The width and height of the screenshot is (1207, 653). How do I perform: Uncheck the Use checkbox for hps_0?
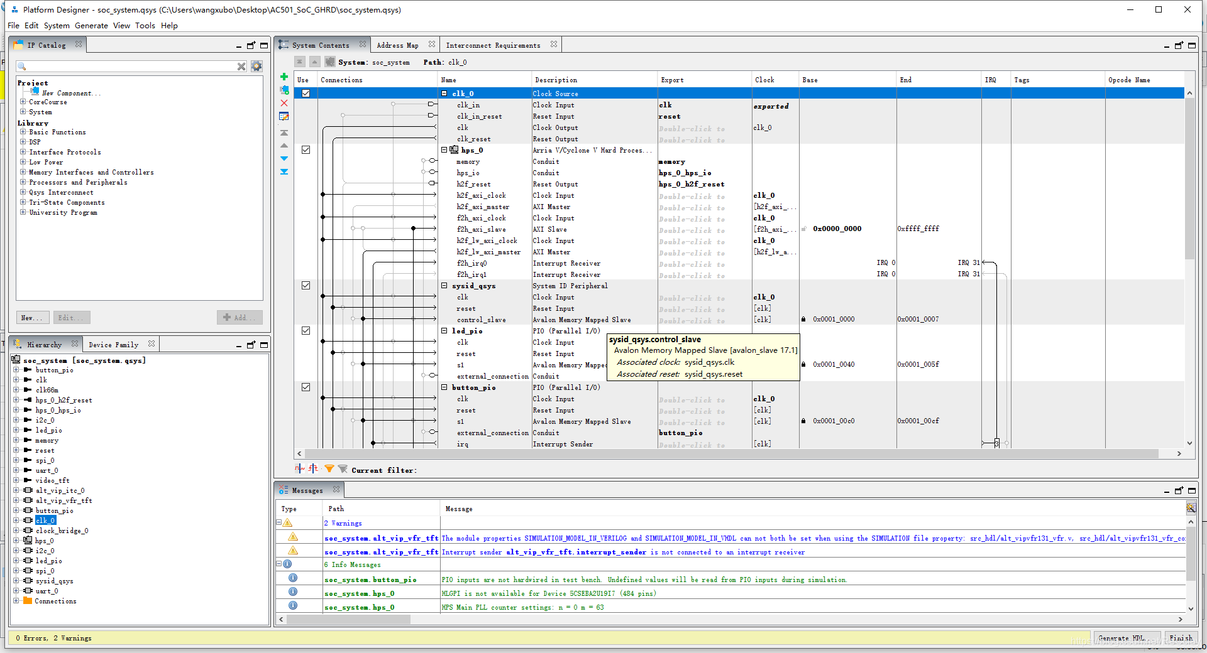tap(306, 150)
